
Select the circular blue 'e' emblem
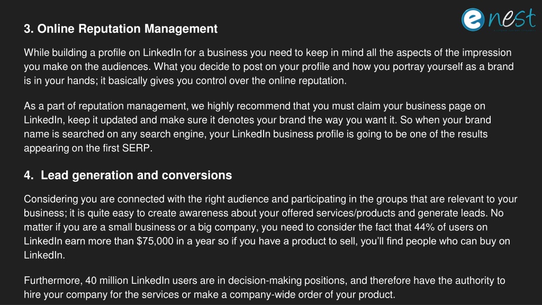pos(473,20)
